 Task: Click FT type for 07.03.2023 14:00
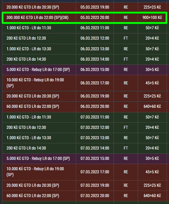pyautogui.click(x=126, y=148)
